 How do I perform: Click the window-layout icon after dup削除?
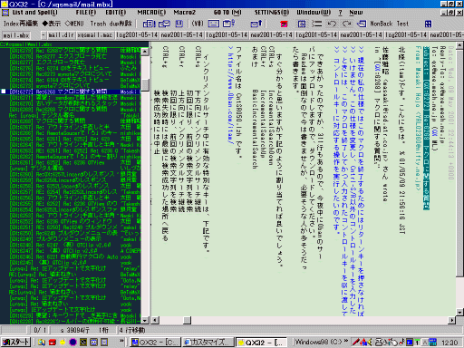pyautogui.click(x=149, y=24)
